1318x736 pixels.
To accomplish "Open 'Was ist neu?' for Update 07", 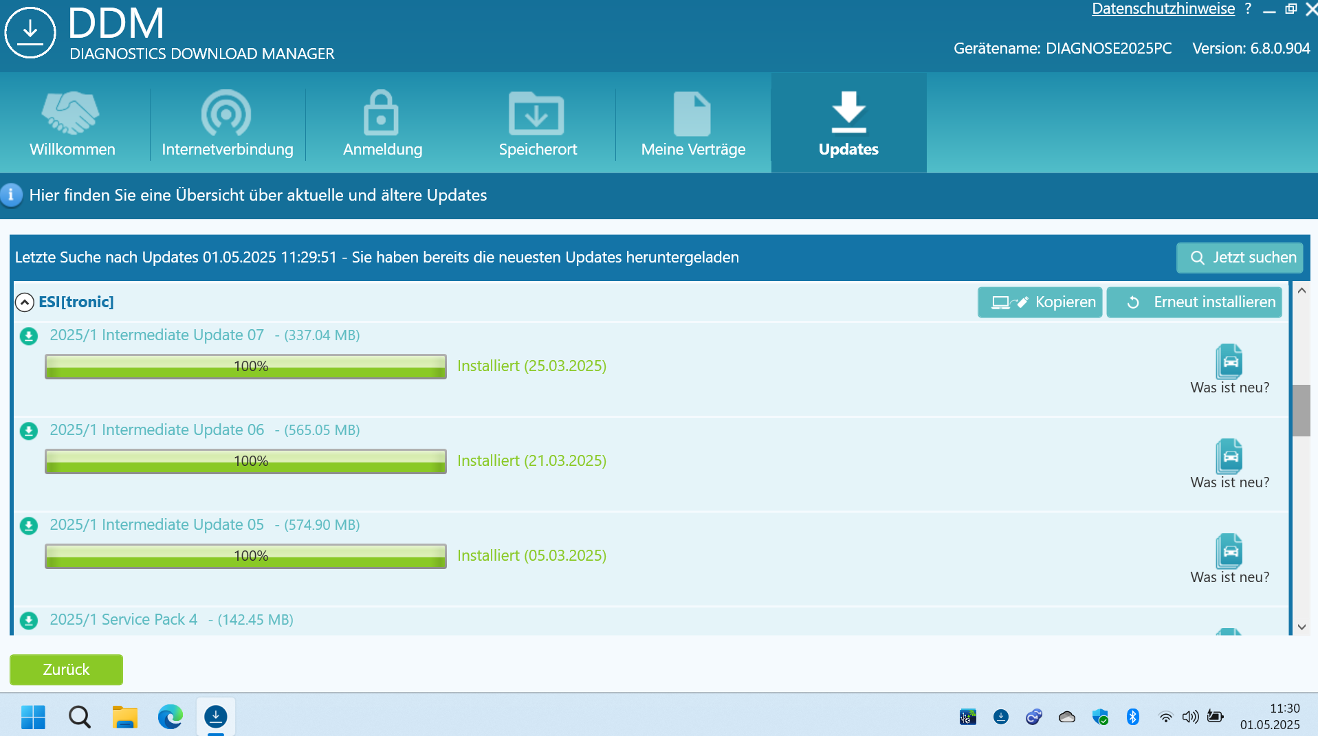I will point(1229,370).
